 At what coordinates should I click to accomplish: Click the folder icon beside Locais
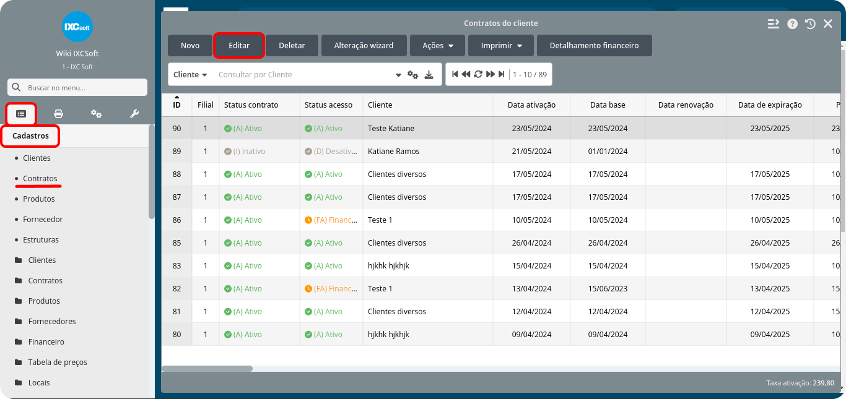tap(19, 383)
